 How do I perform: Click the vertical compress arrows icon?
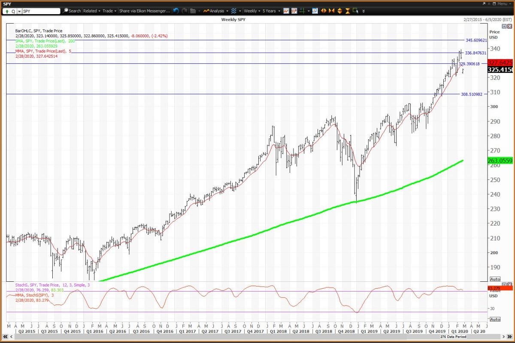pyautogui.click(x=348, y=11)
